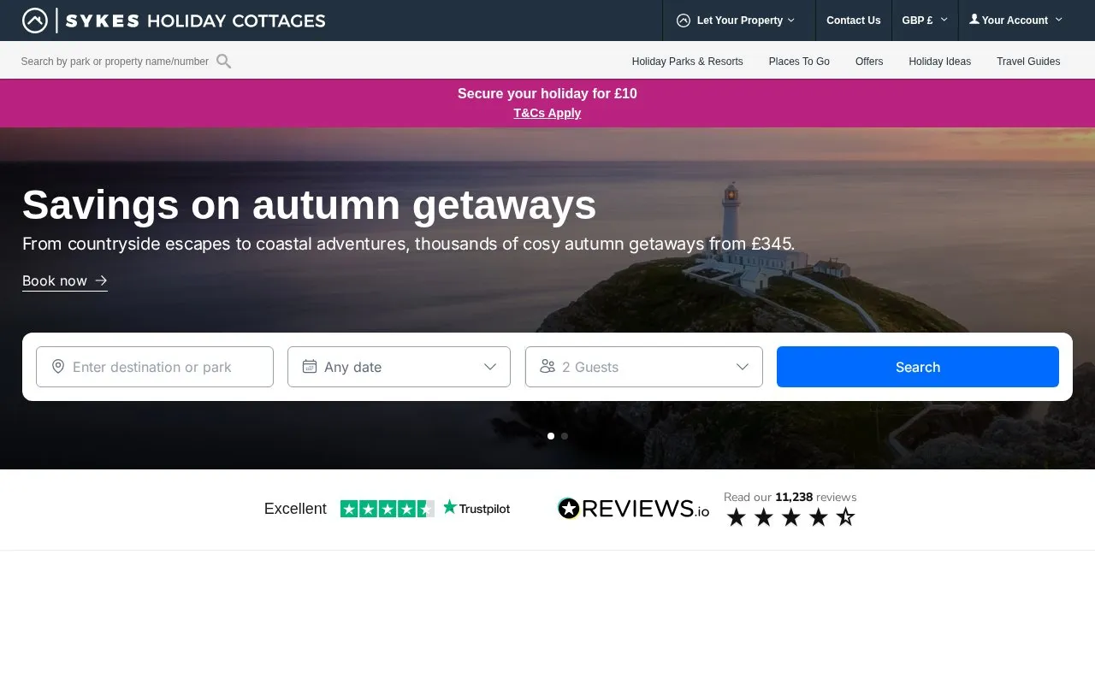
Task: Open the Places To Go menu
Action: [x=799, y=62]
